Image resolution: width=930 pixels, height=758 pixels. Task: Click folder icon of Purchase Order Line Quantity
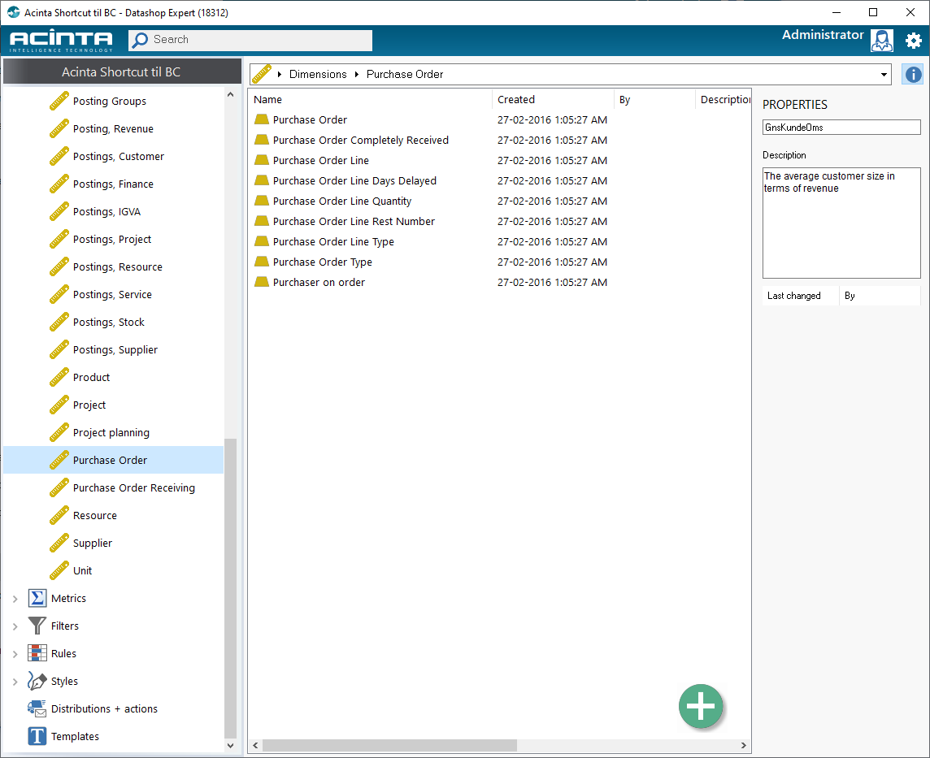point(262,201)
